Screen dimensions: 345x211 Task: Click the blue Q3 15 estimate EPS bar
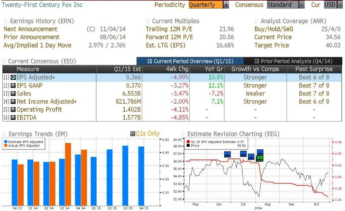(125, 176)
